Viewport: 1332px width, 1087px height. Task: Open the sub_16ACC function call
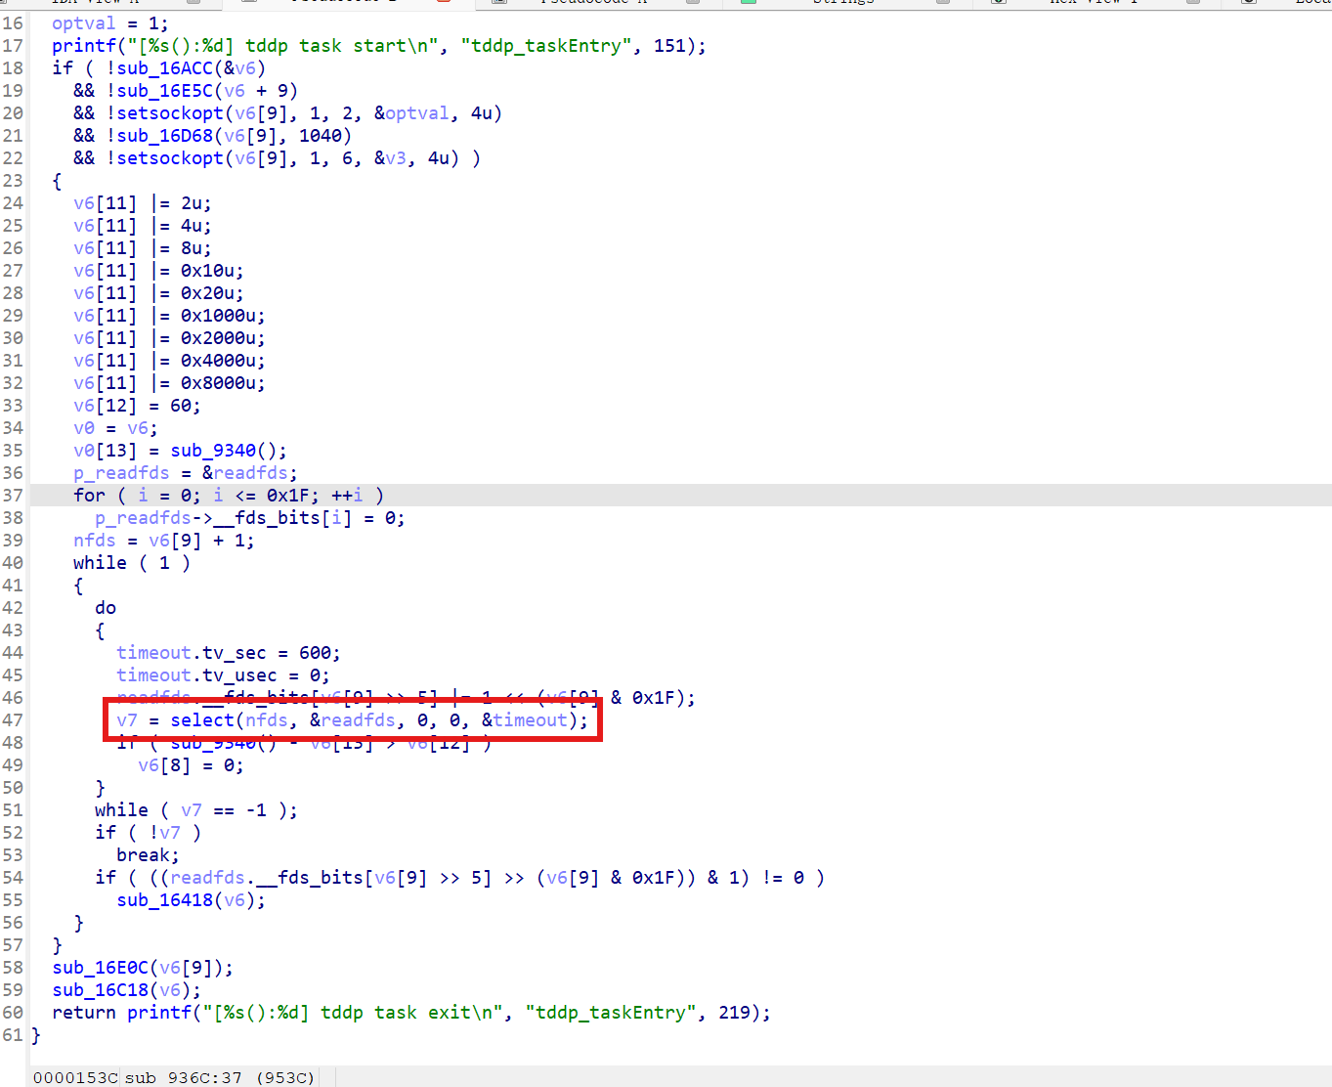[x=164, y=68]
